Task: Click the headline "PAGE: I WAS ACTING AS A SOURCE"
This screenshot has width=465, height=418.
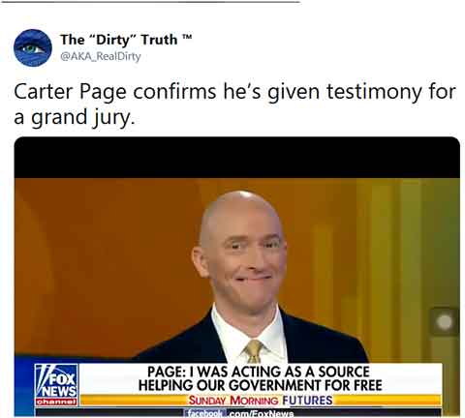Action: (x=259, y=372)
